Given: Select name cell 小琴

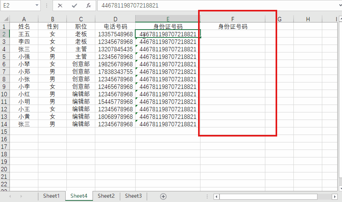Looking at the screenshot, I should (x=24, y=64).
